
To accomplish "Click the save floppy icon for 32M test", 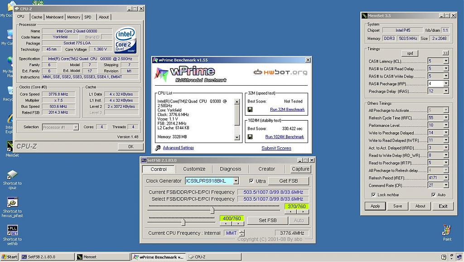I will coord(250,110).
